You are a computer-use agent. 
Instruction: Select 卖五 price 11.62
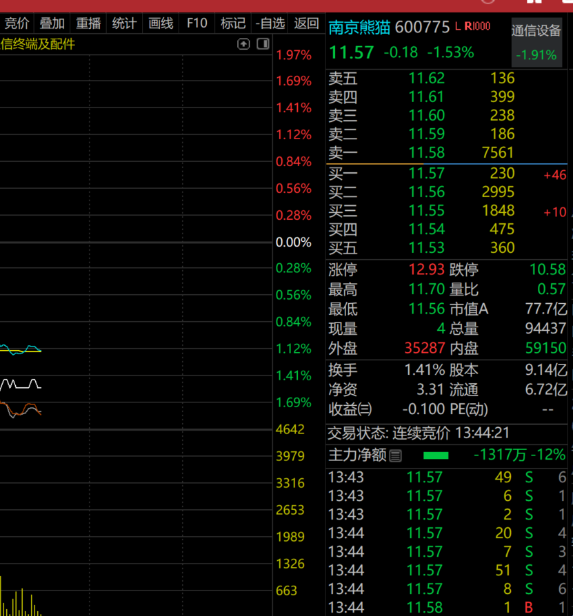click(426, 79)
